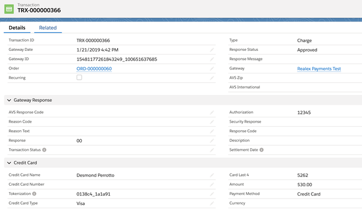Edit Gateway Date using pencil icon
362x210 pixels.
click(x=212, y=50)
